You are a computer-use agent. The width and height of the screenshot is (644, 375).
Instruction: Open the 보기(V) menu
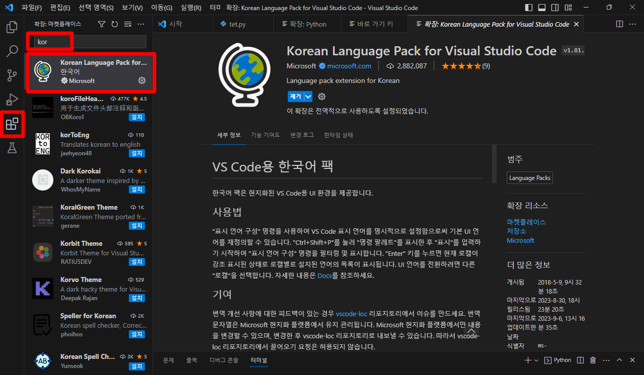[x=132, y=8]
